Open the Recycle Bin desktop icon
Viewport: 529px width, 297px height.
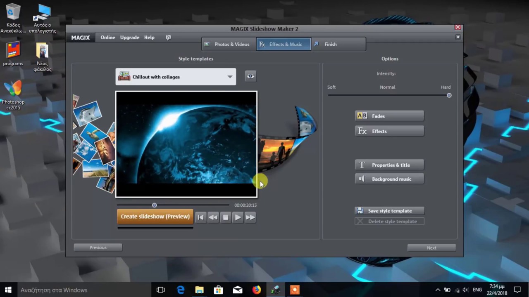(x=13, y=18)
